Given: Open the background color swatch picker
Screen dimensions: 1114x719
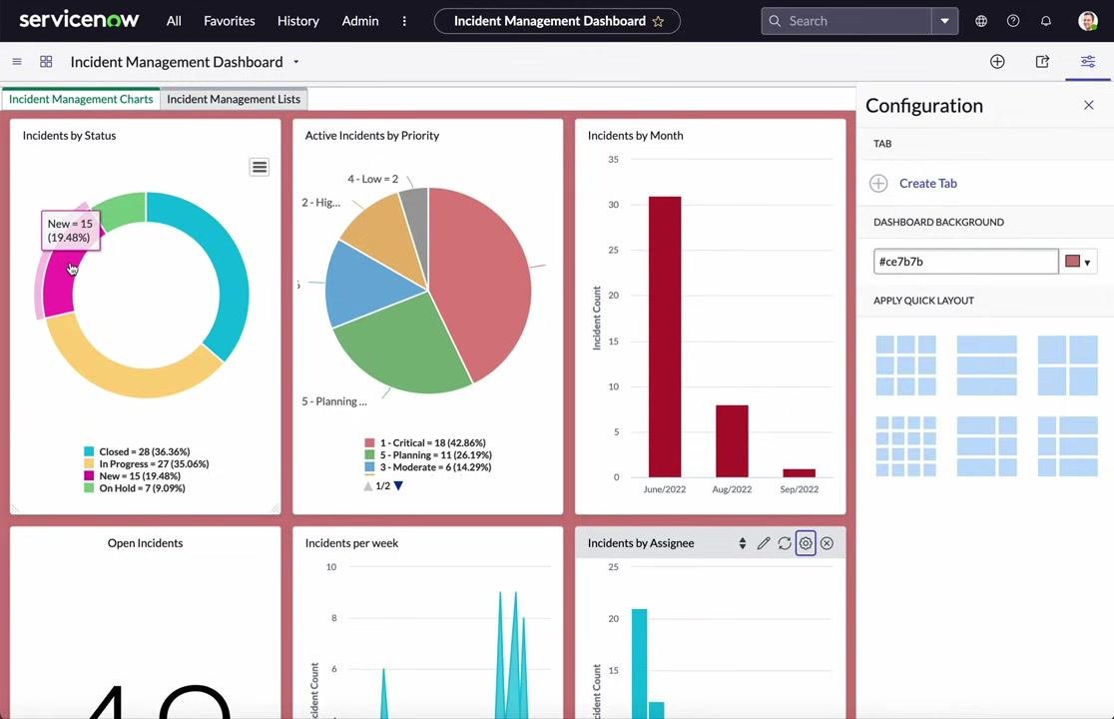Looking at the screenshot, I should coord(1078,262).
